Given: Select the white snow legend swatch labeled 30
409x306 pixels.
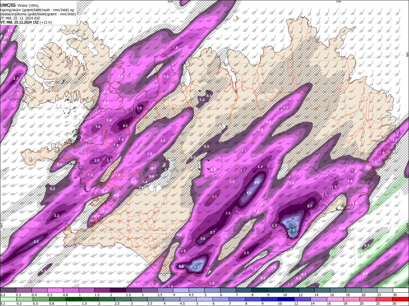Looking at the screenshot, I should point(400,290).
